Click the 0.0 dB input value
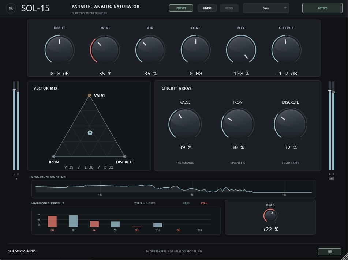 [x=60, y=74]
